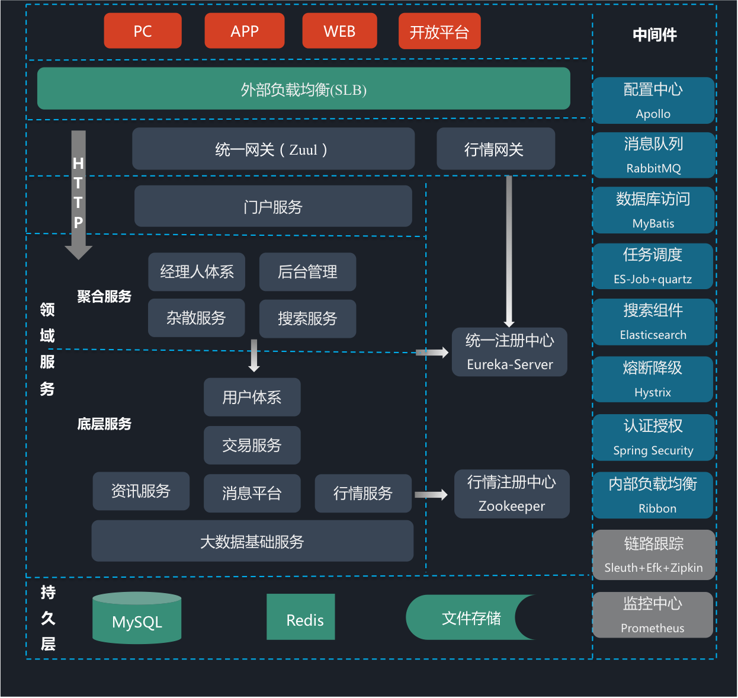This screenshot has width=738, height=698.
Task: Open the WEB entry block
Action: 339,31
